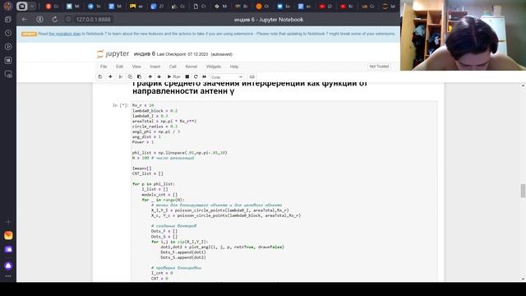Open the File menu
This screenshot has width=526, height=296.
[x=104, y=67]
